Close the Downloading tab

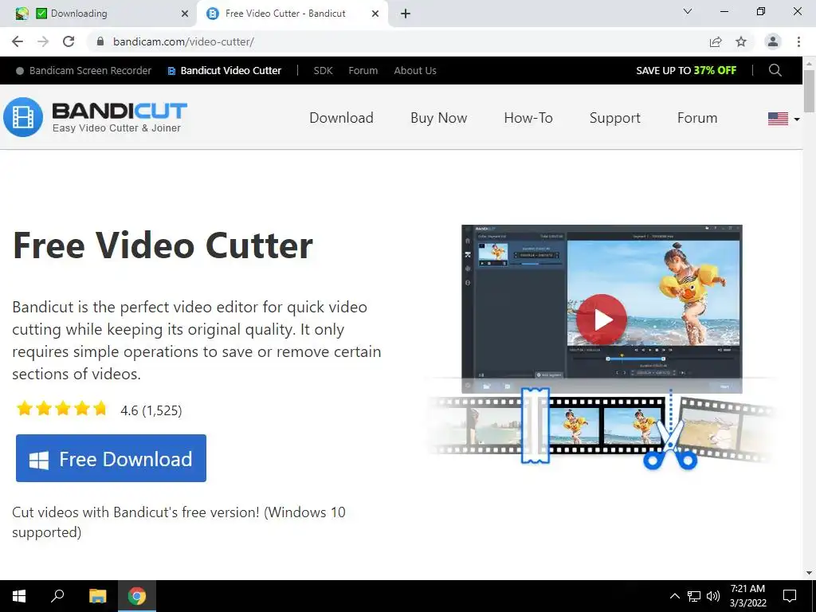tap(185, 14)
